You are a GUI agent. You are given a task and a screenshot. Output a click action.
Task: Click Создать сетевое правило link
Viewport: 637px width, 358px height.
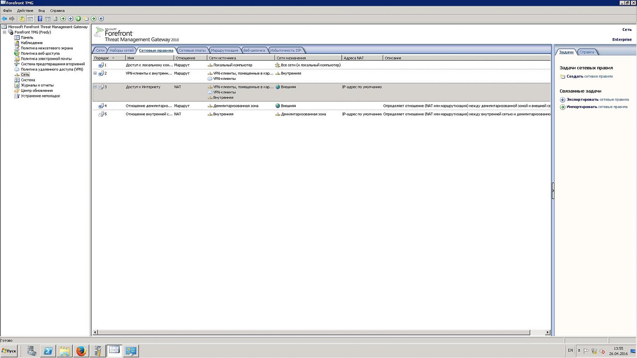click(590, 76)
